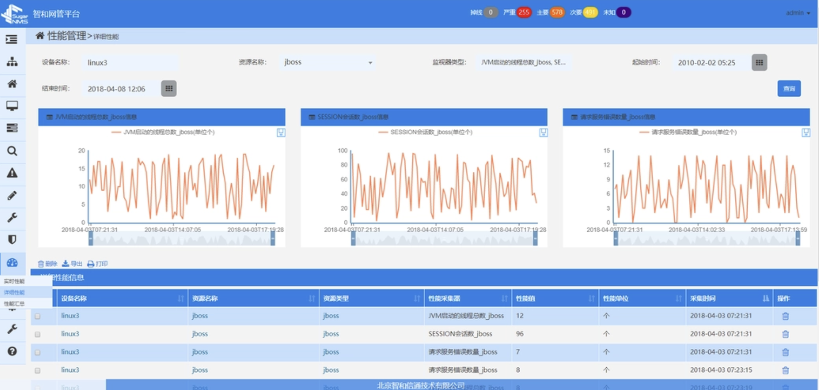Tick the checkbox for value 7 row

click(37, 352)
